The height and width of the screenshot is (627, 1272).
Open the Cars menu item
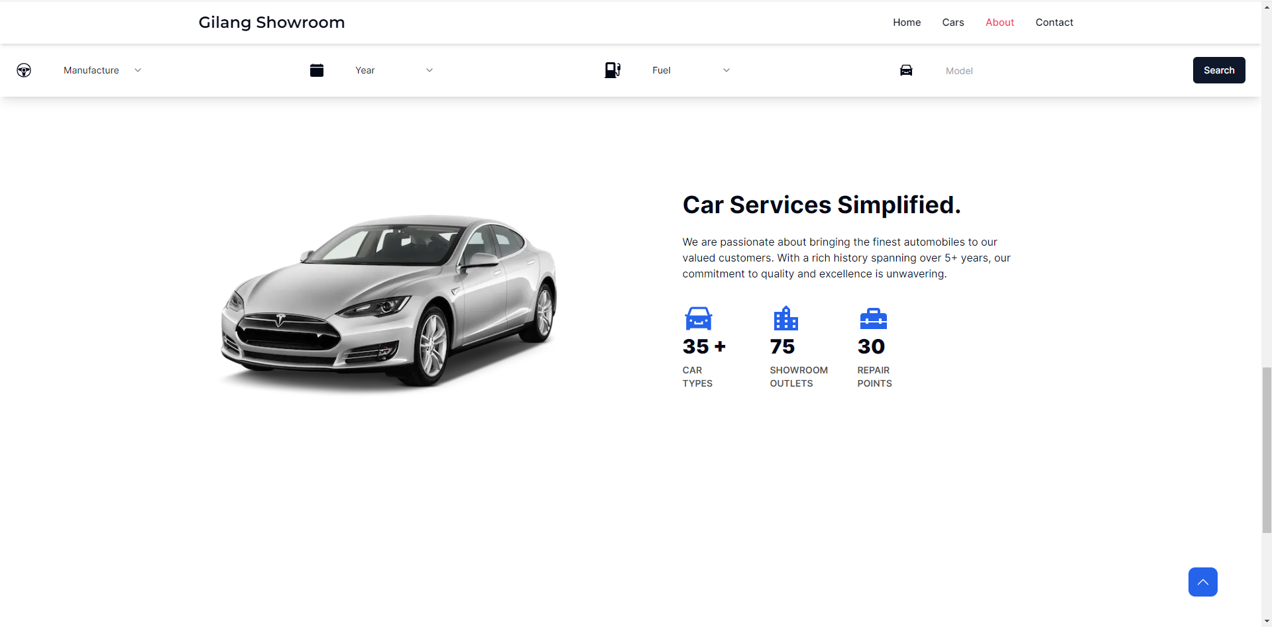pyautogui.click(x=953, y=23)
